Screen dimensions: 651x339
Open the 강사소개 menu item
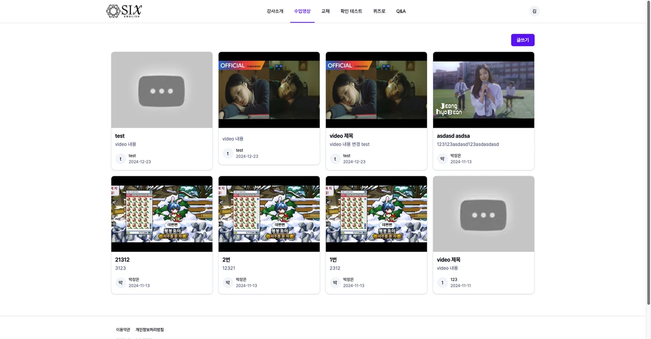275,11
